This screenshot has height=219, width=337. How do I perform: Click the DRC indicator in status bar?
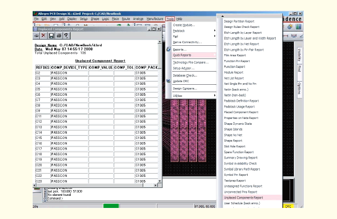tap(288, 206)
